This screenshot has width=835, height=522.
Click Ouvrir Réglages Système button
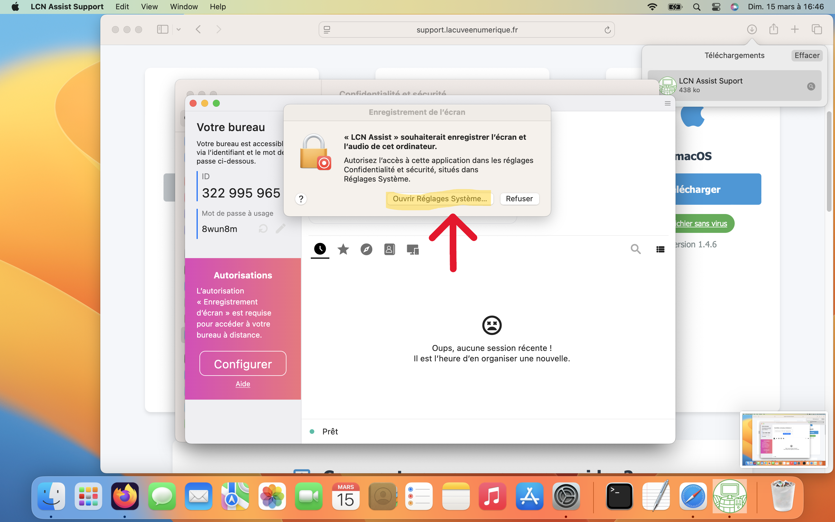440,199
